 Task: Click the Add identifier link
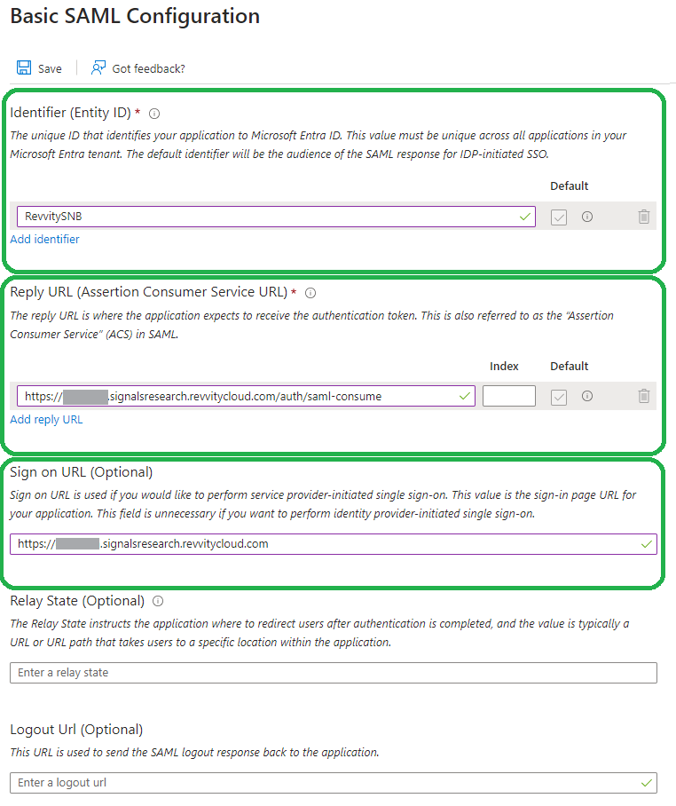[44, 240]
